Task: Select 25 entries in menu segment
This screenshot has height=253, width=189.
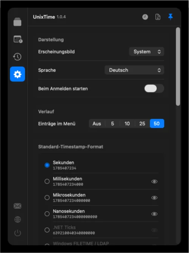Action: (142, 124)
